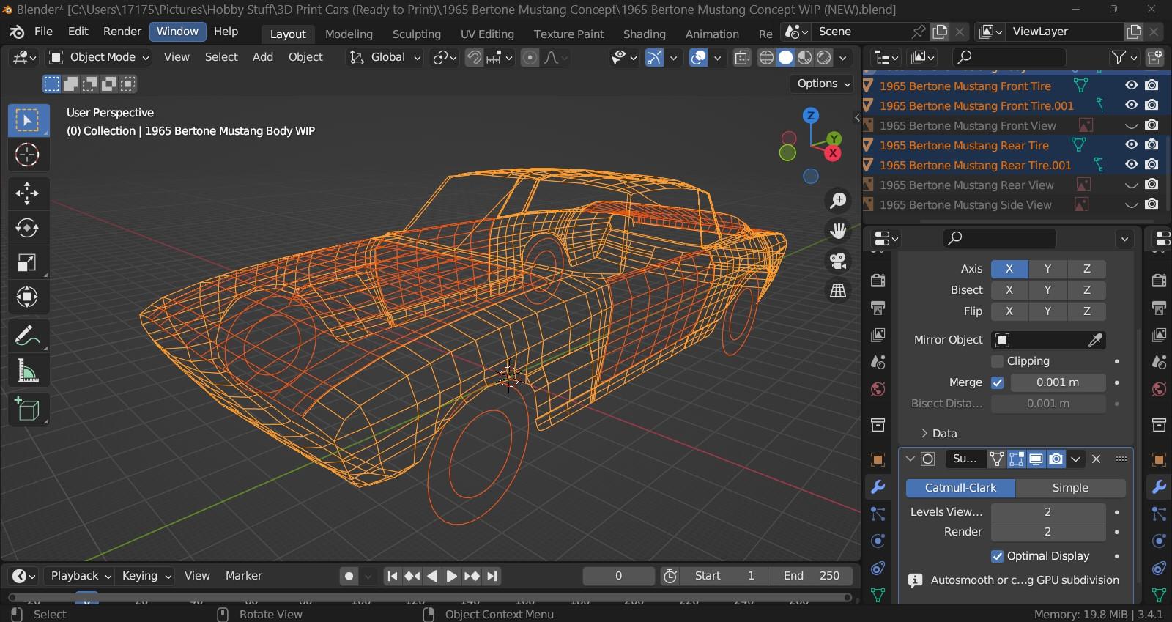Switch to material preview shading
This screenshot has height=622, width=1172.
[x=804, y=57]
